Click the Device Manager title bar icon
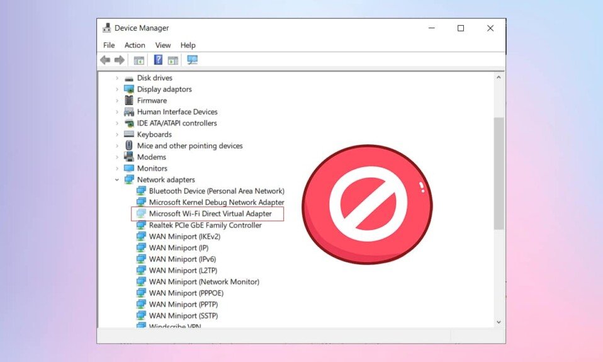603x362 pixels. coord(106,28)
